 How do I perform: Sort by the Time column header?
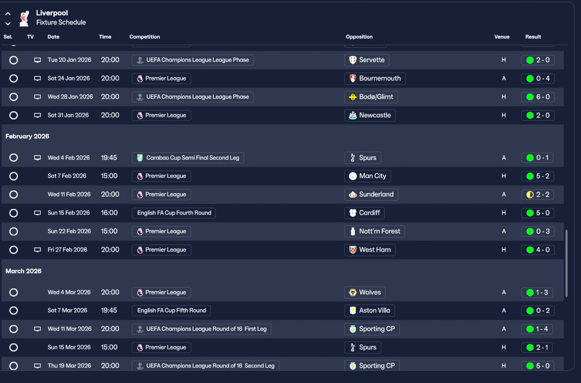click(x=105, y=37)
